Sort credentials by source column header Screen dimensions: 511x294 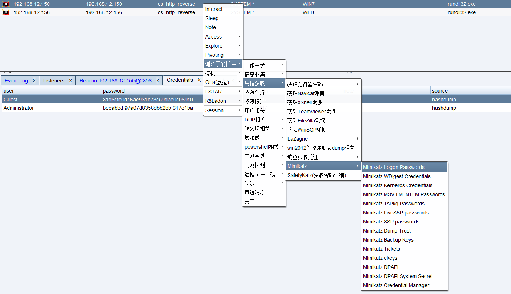[x=470, y=91]
